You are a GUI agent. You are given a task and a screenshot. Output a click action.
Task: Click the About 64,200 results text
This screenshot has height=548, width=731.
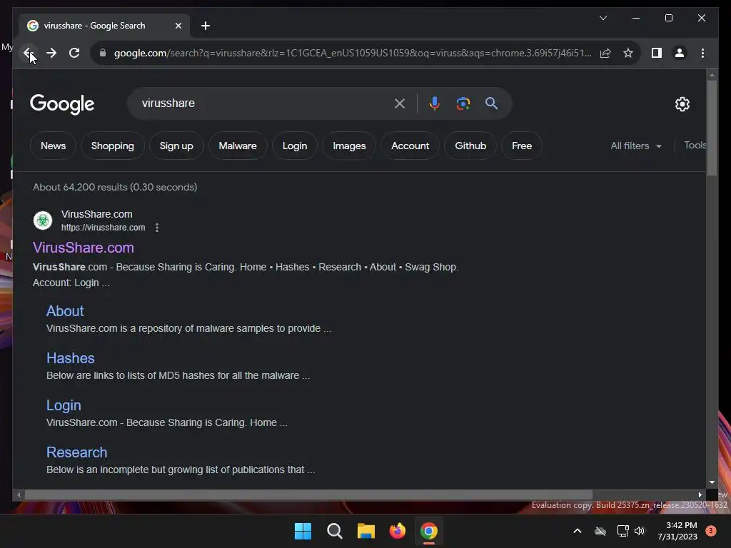115,188
